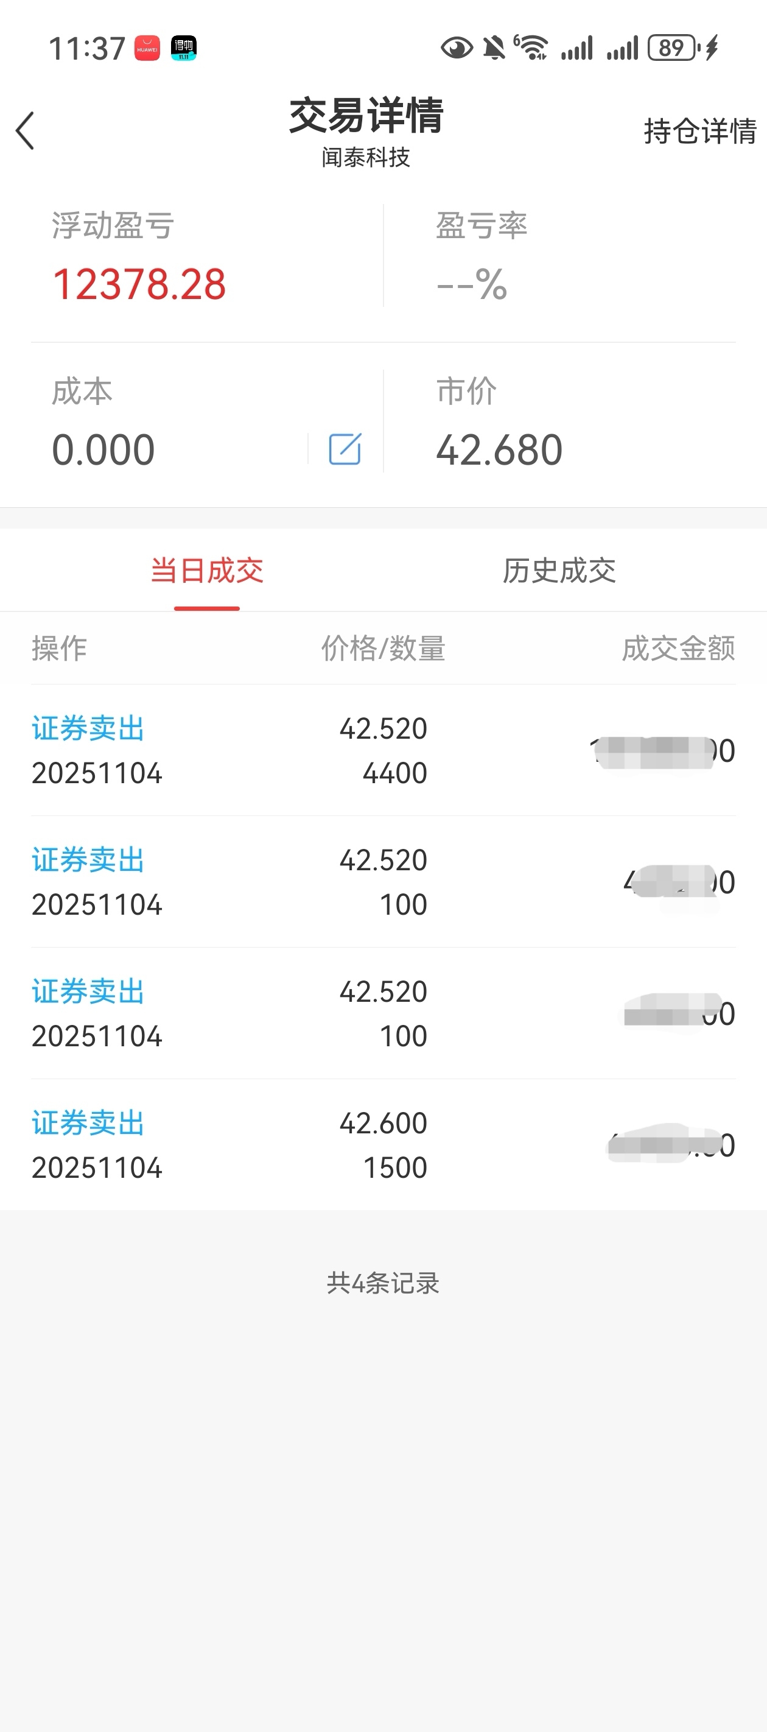Tap the 成本 value 0.000

[103, 449]
